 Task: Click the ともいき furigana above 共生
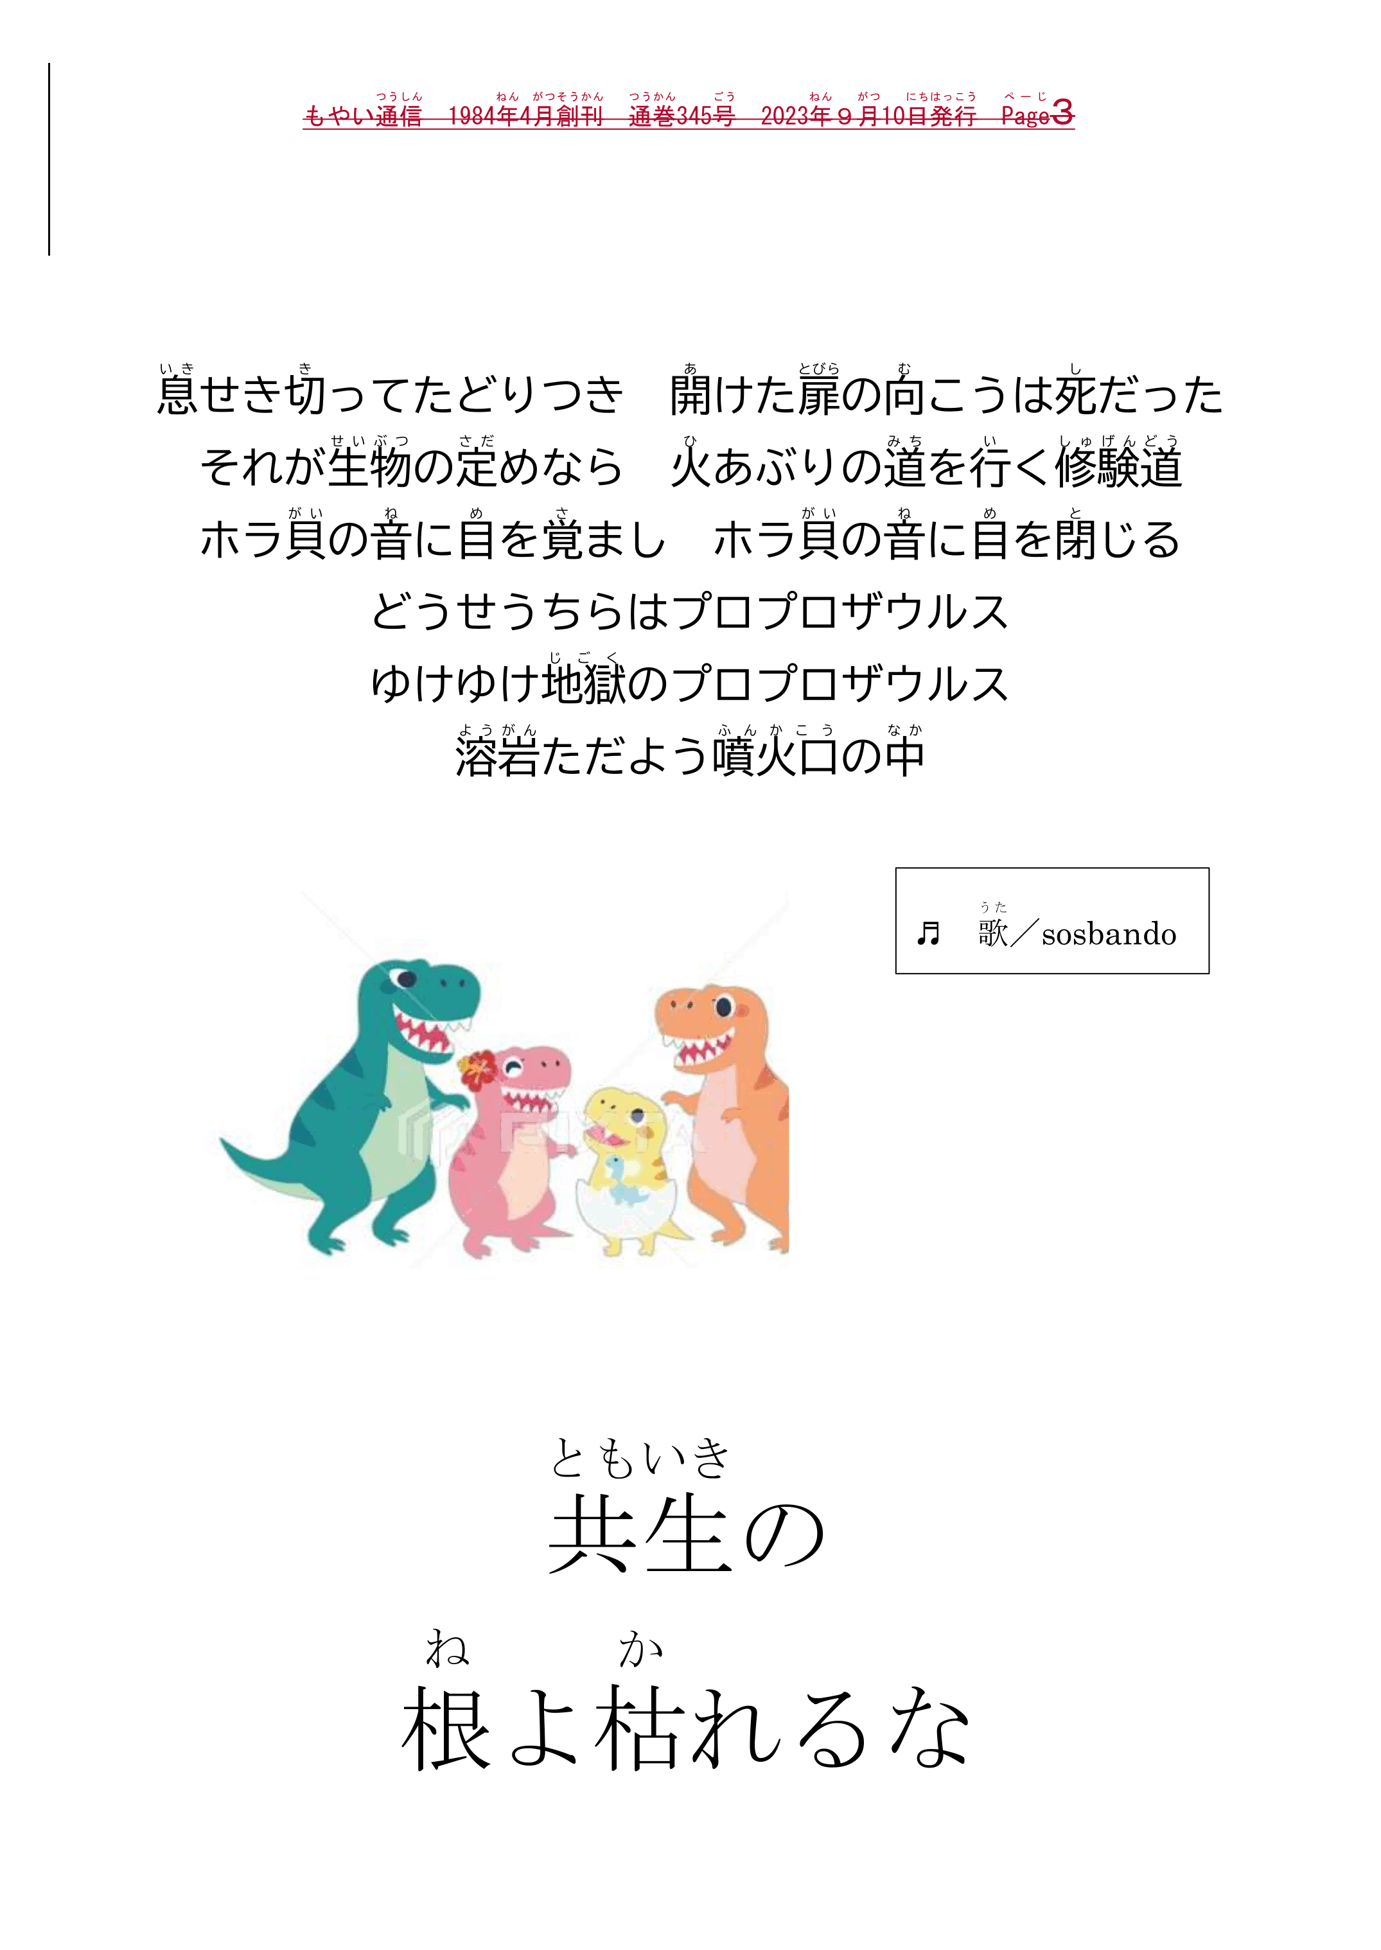tap(640, 1459)
